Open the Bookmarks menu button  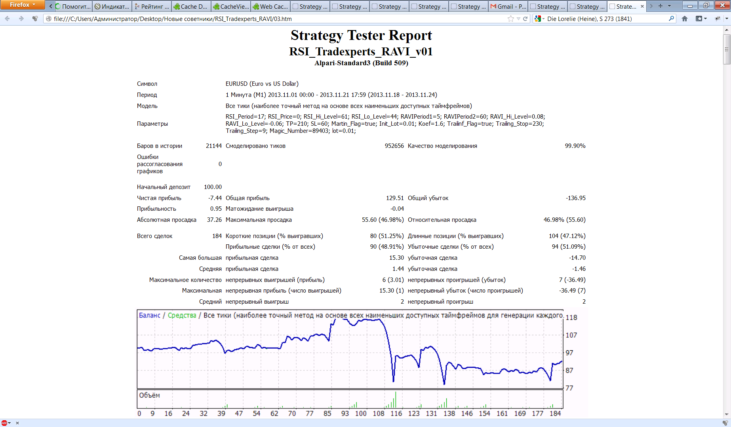[x=699, y=19]
